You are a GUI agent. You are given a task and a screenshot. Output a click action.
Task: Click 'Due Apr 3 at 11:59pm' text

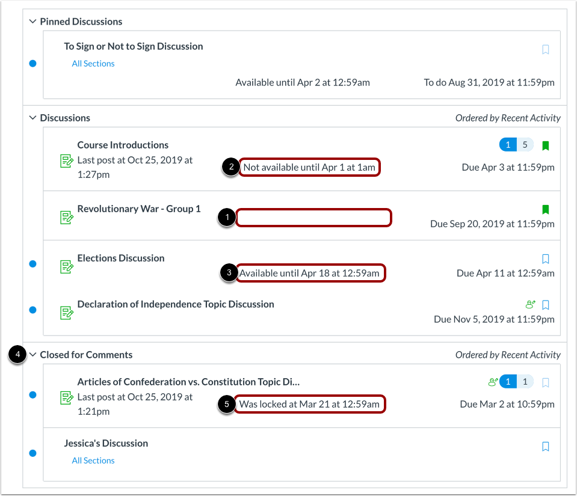508,168
